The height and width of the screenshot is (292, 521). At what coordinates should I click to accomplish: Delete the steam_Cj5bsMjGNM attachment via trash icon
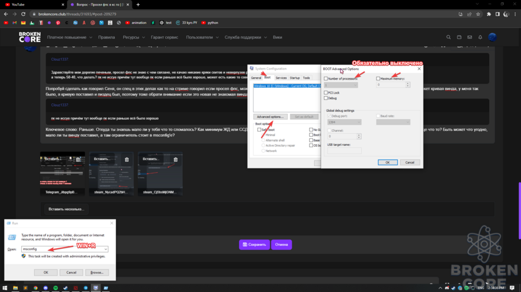pyautogui.click(x=176, y=160)
